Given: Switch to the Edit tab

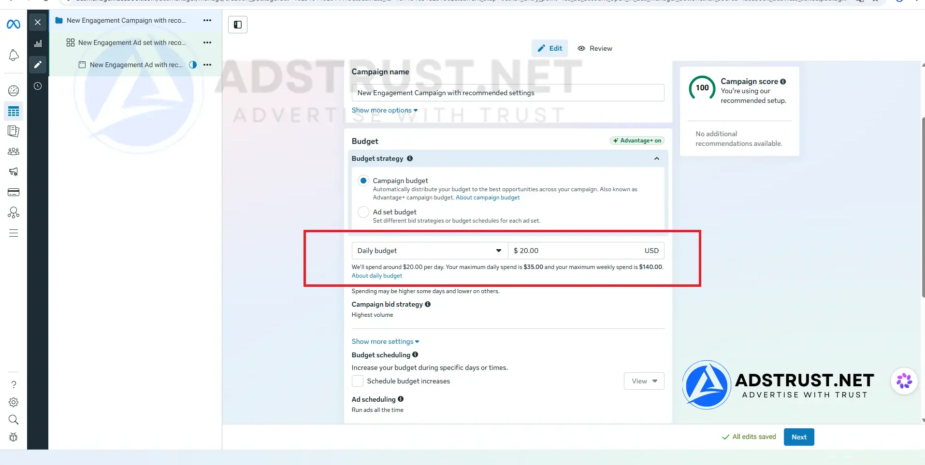Looking at the screenshot, I should click(550, 48).
